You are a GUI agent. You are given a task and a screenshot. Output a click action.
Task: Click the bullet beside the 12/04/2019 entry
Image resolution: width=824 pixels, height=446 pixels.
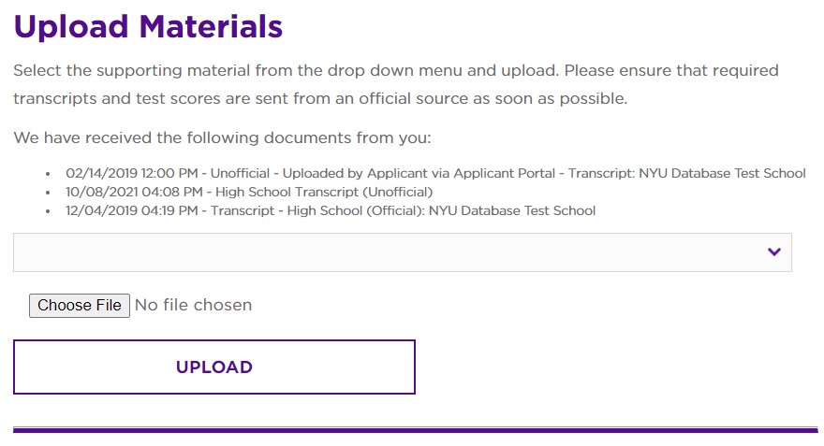[x=48, y=211]
